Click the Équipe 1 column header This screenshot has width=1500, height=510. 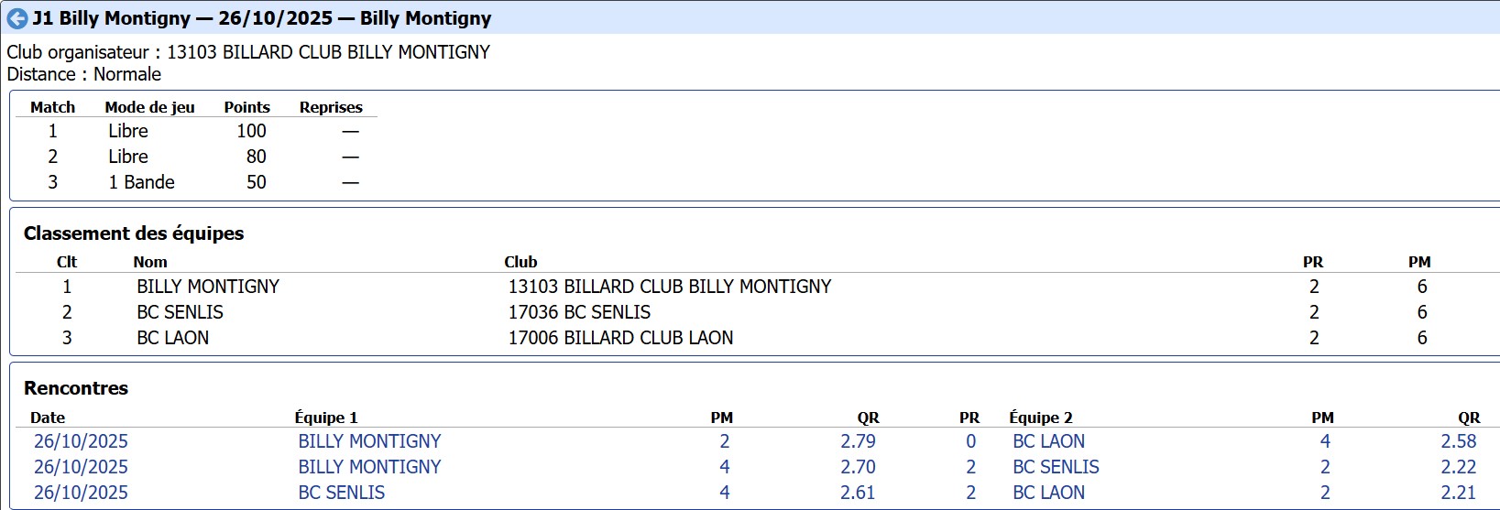pos(326,418)
